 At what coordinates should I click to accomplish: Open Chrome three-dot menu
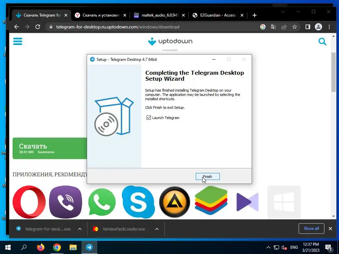pyautogui.click(x=329, y=27)
